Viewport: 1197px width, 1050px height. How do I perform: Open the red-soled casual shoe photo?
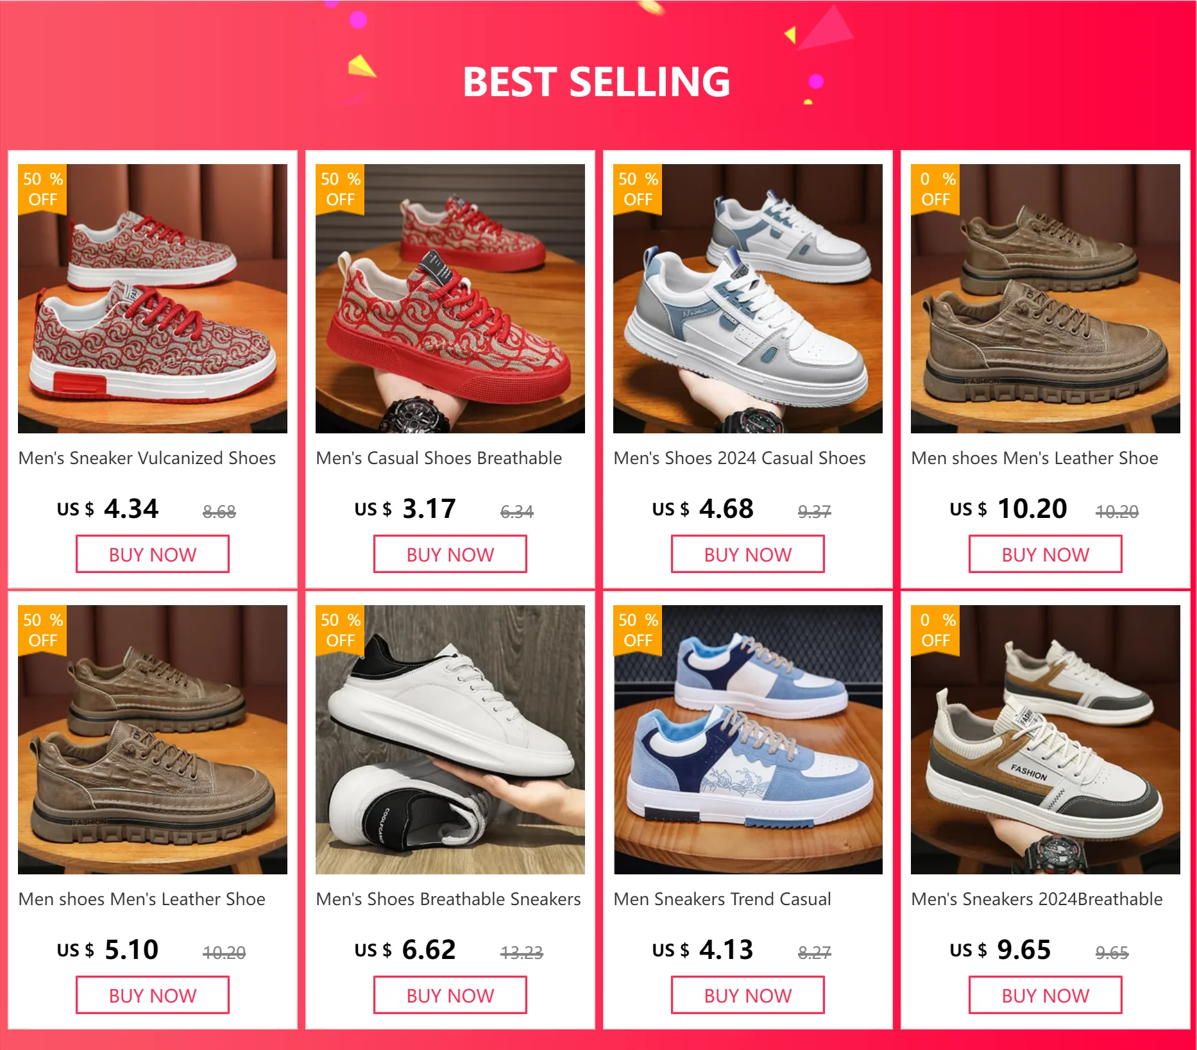pos(450,299)
